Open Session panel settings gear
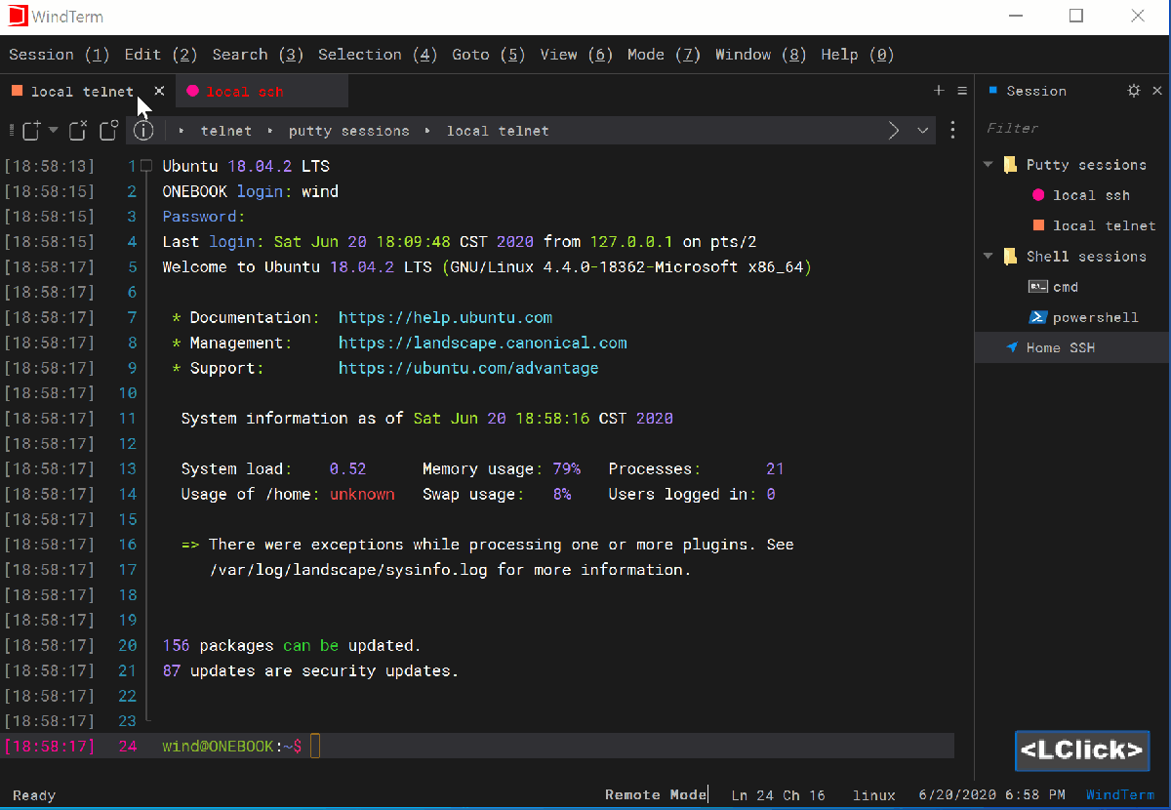Viewport: 1171px width, 810px height. pyautogui.click(x=1133, y=91)
